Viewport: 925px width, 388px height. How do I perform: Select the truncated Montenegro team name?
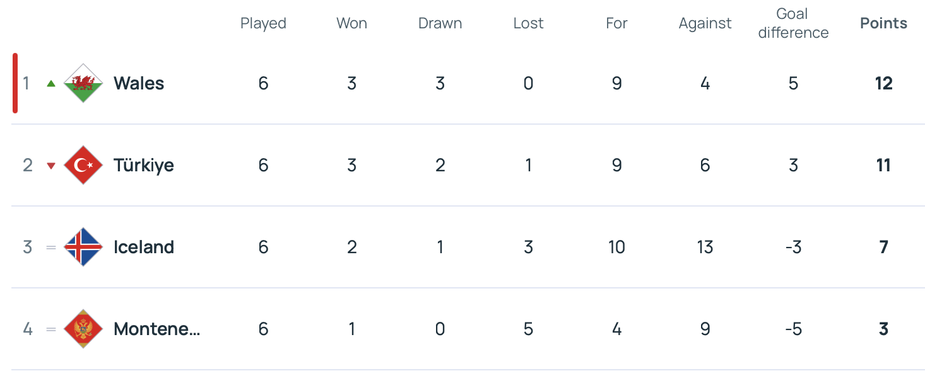click(x=157, y=329)
